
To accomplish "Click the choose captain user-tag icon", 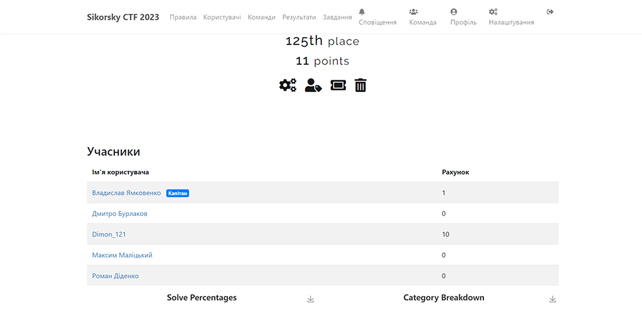I will [313, 85].
